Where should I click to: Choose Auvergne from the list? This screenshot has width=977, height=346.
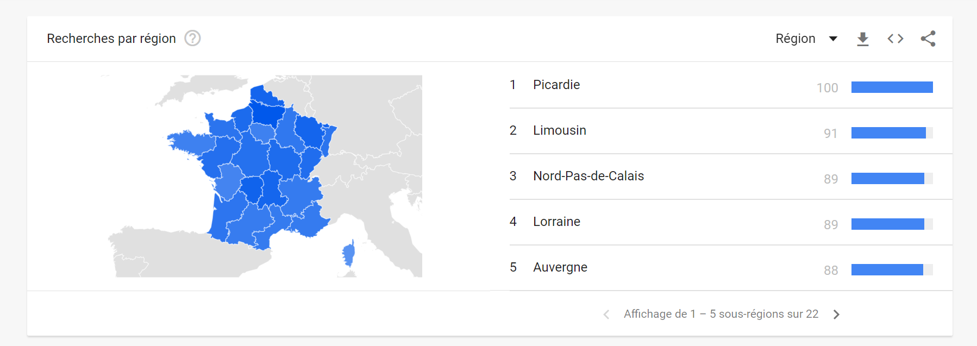coord(560,267)
